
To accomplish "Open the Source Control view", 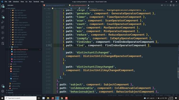I will click(3, 17).
